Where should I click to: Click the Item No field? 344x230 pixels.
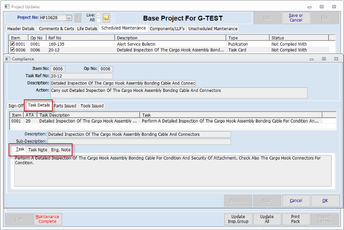(x=57, y=69)
